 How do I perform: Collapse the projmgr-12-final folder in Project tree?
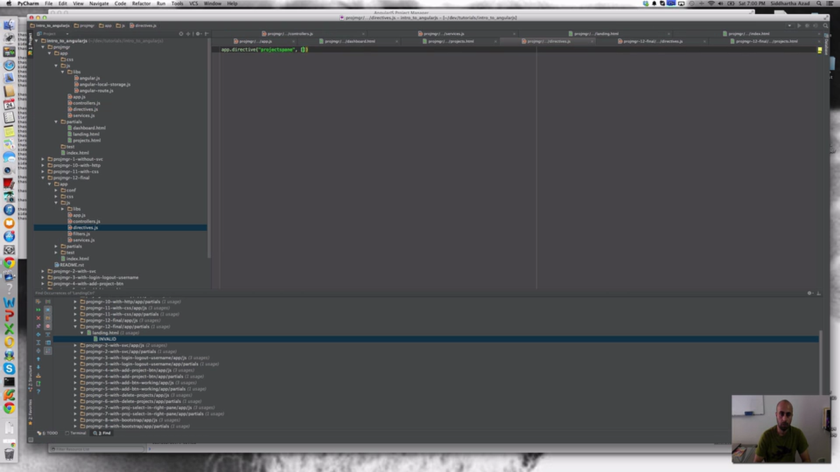point(43,178)
